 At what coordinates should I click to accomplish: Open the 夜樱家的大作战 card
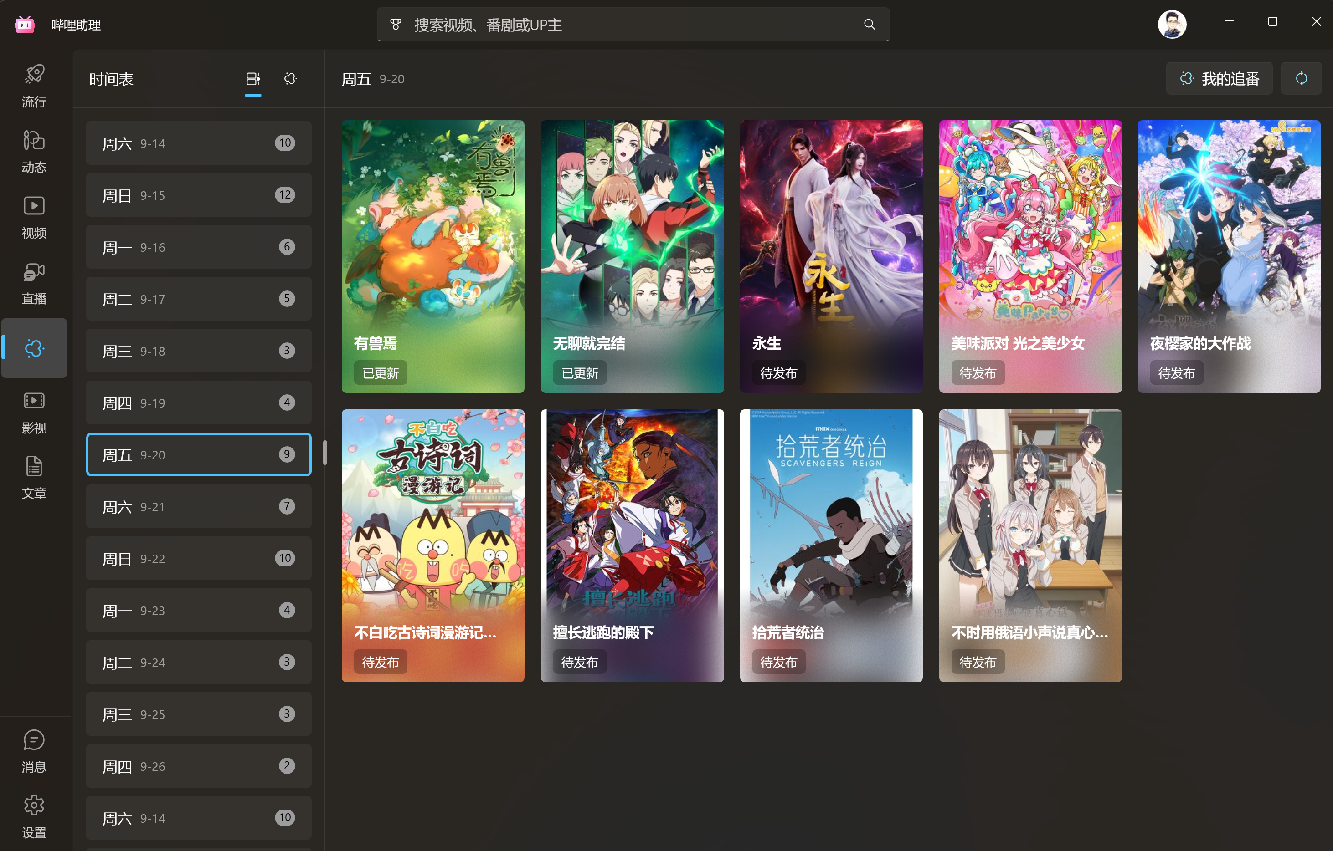(x=1229, y=256)
